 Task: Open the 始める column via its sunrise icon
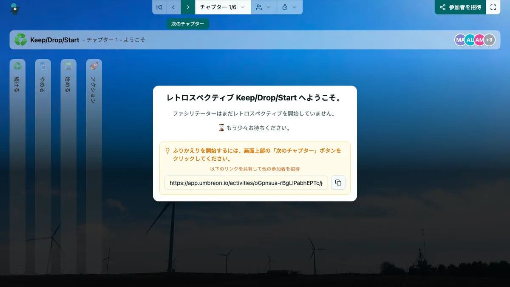[68, 65]
